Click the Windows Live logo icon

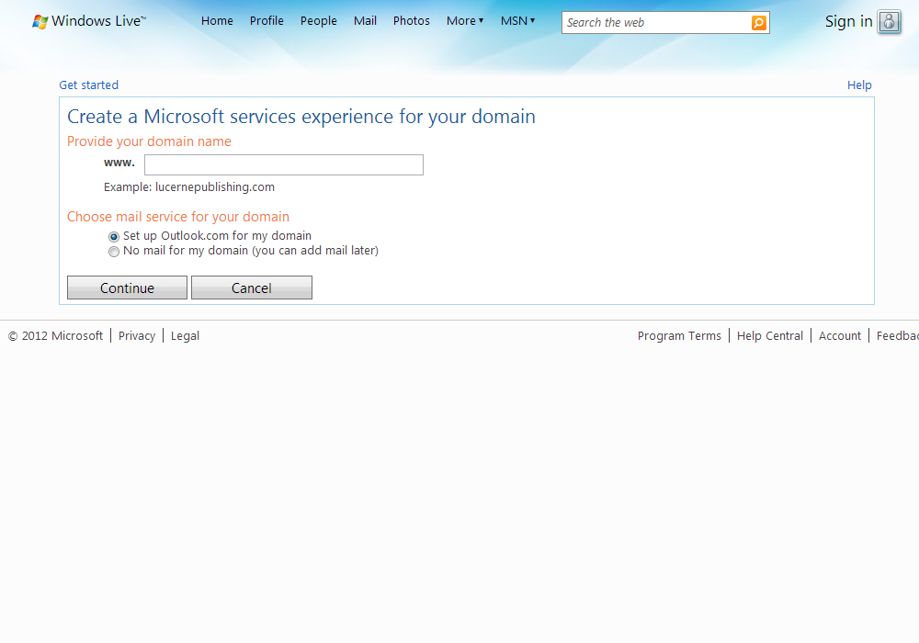tap(40, 21)
